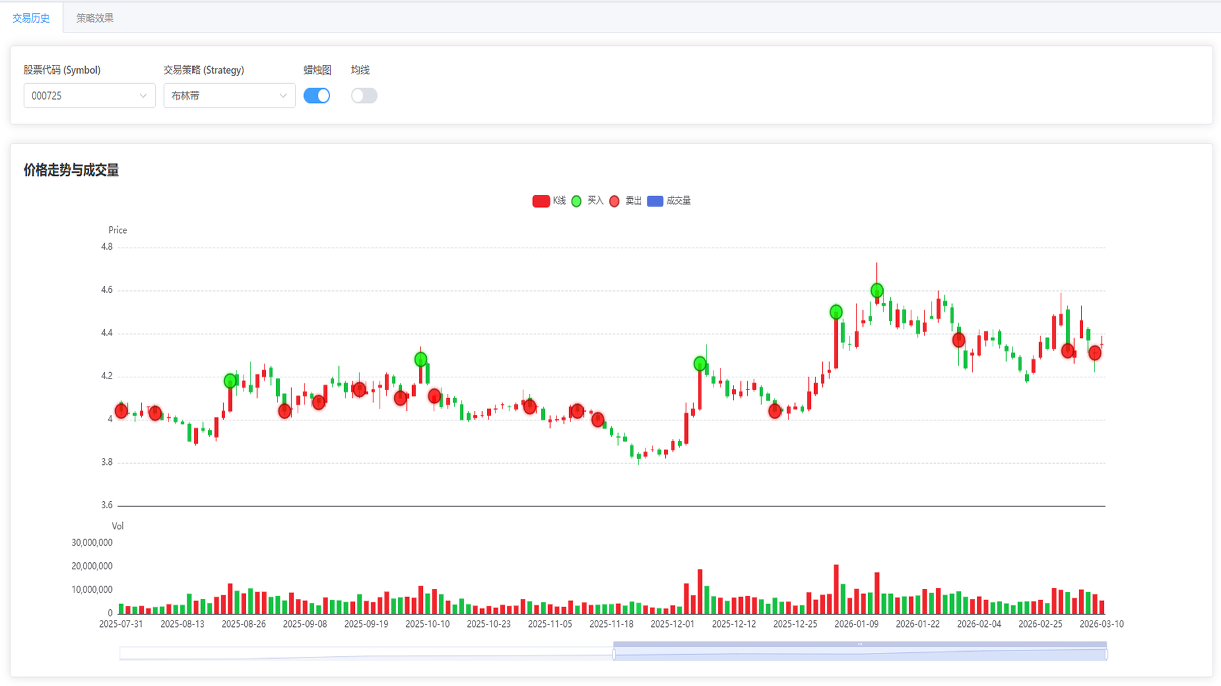Click the green buy marker near 2025-12-01 spike
The width and height of the screenshot is (1221, 686).
[700, 364]
